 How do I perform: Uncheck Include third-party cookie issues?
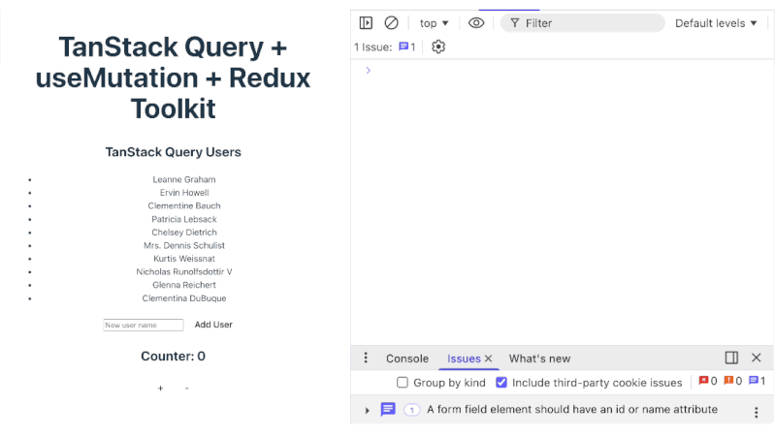point(501,383)
